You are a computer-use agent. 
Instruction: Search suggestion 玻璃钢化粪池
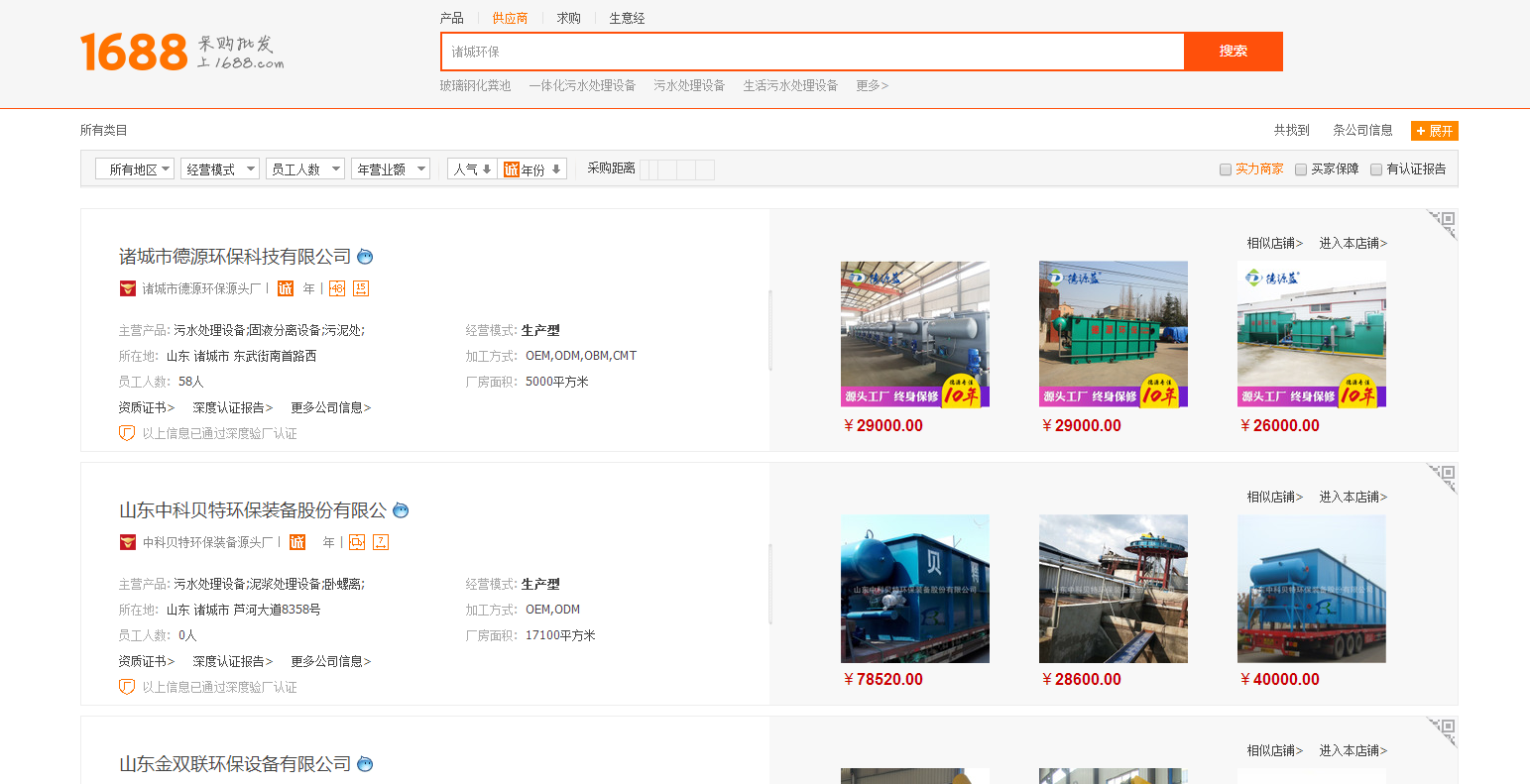(476, 86)
